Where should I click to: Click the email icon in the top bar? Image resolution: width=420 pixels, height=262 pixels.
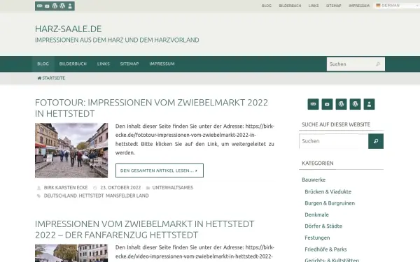pyautogui.click(x=39, y=6)
